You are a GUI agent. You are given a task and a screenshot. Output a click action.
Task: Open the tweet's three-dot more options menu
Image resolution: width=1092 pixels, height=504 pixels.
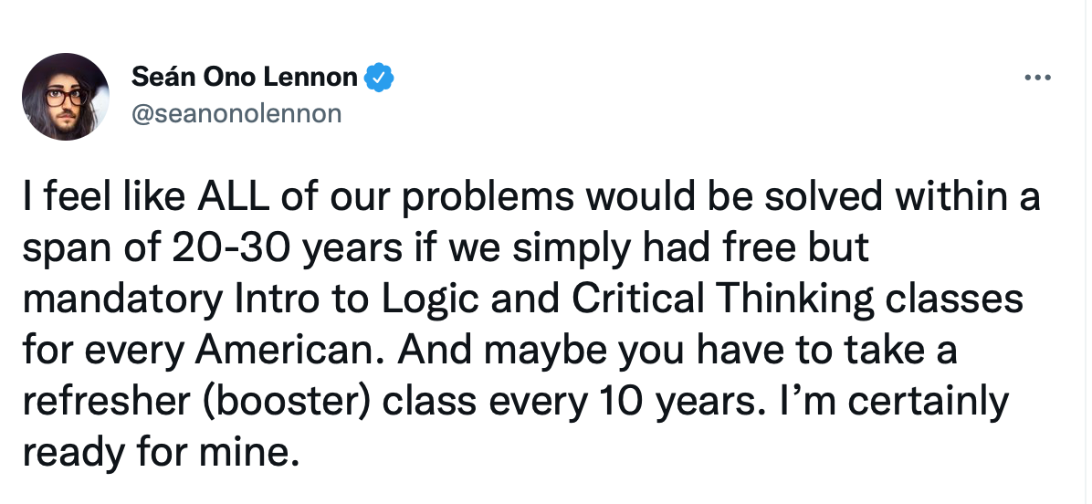(1037, 78)
